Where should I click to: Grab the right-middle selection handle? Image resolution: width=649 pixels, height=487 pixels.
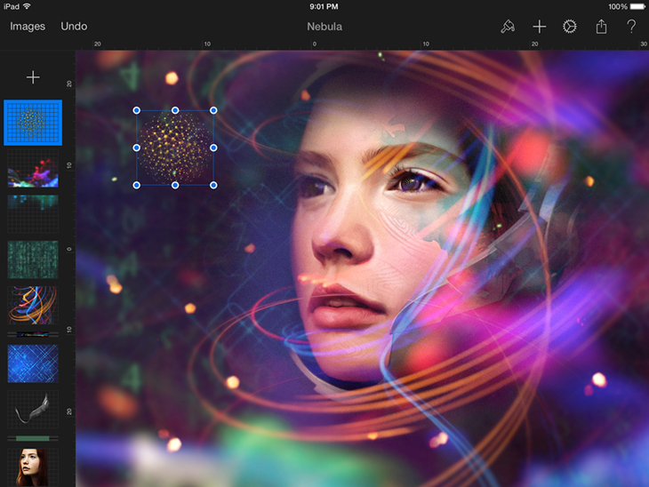[x=213, y=148]
